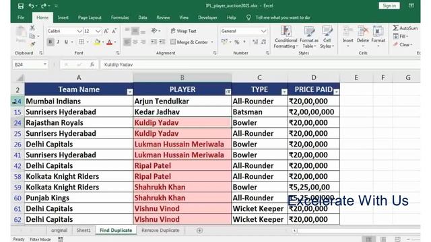The width and height of the screenshot is (431, 242).
Task: Open the Team Name filter dropdown
Action: pyautogui.click(x=130, y=91)
